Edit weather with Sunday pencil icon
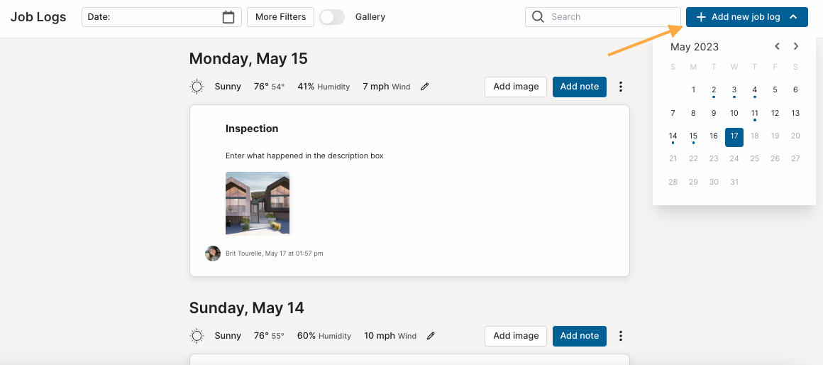The width and height of the screenshot is (823, 365). click(x=431, y=336)
